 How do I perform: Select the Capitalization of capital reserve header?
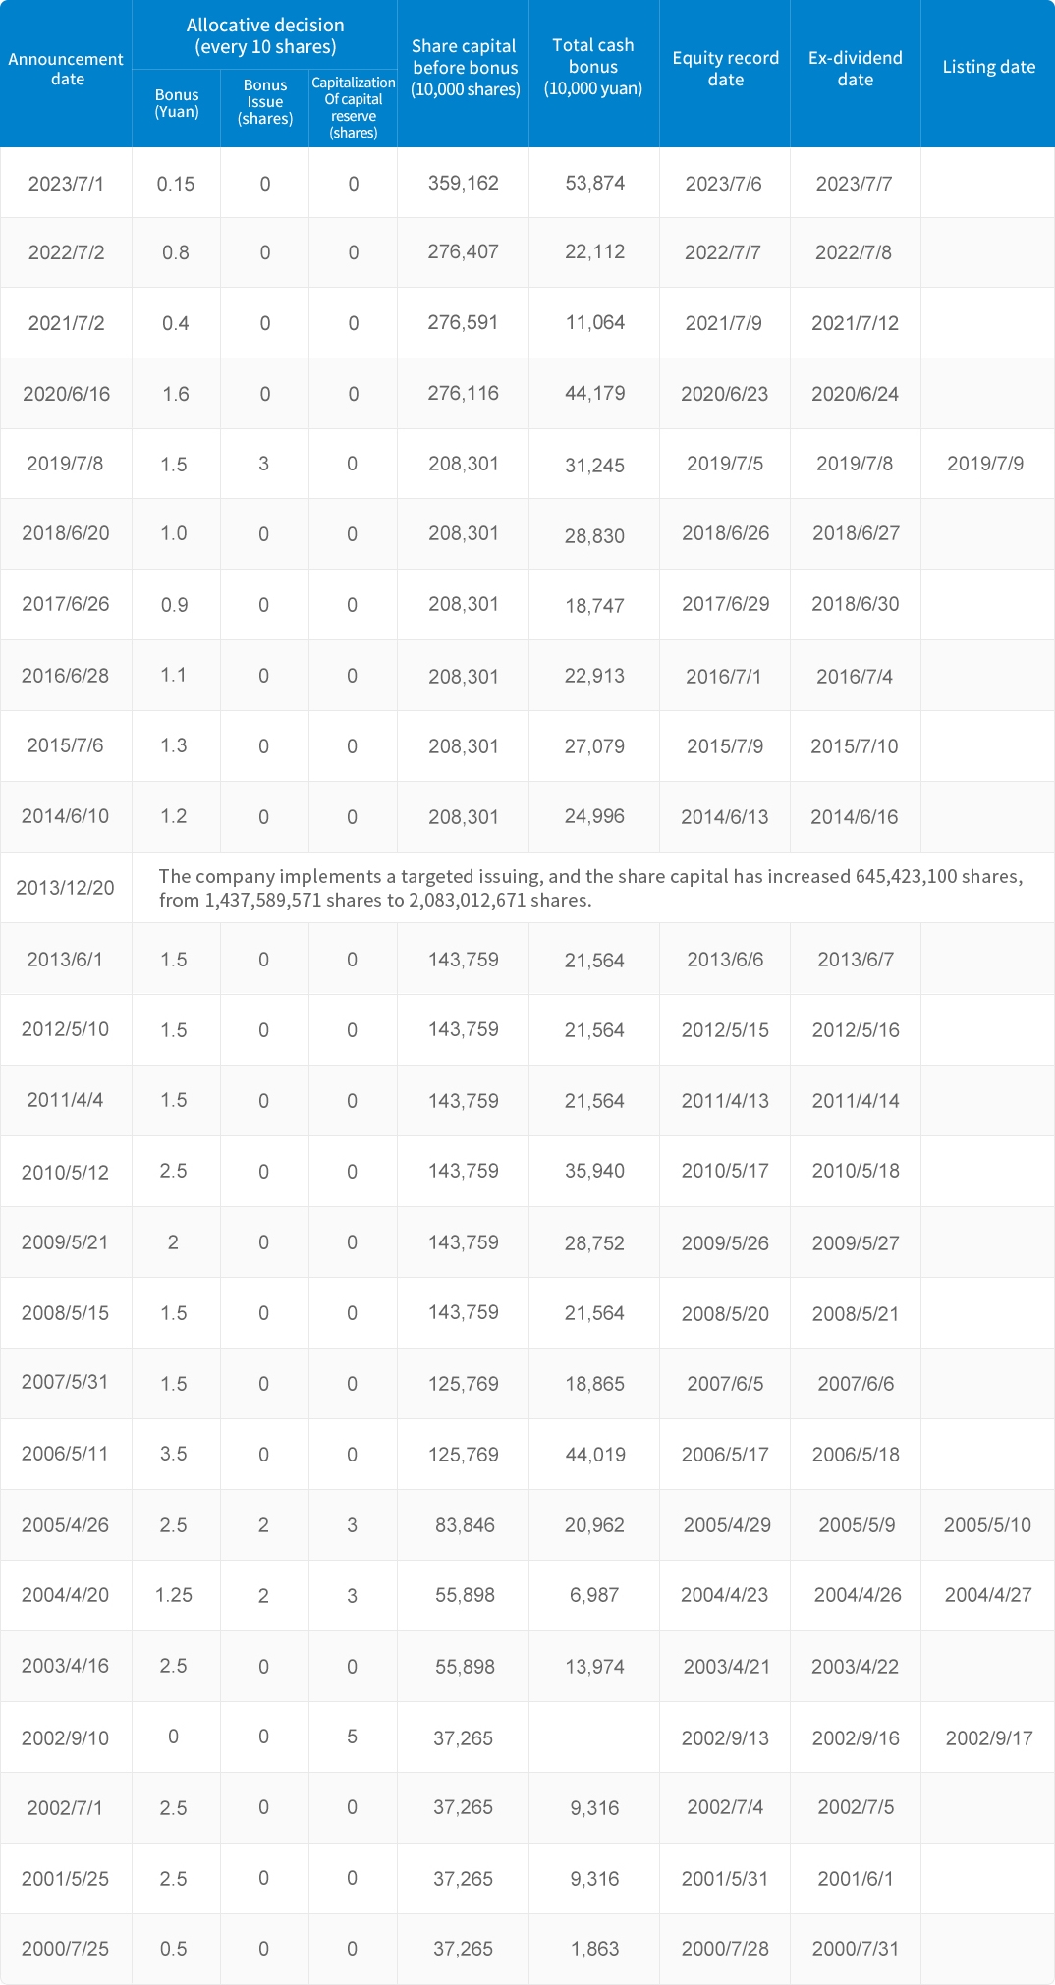[x=354, y=107]
